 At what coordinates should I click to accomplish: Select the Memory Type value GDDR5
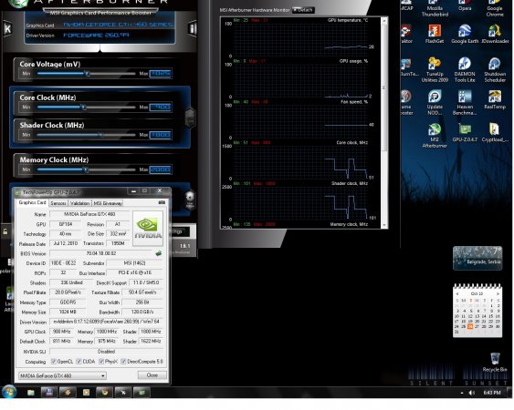(x=68, y=302)
